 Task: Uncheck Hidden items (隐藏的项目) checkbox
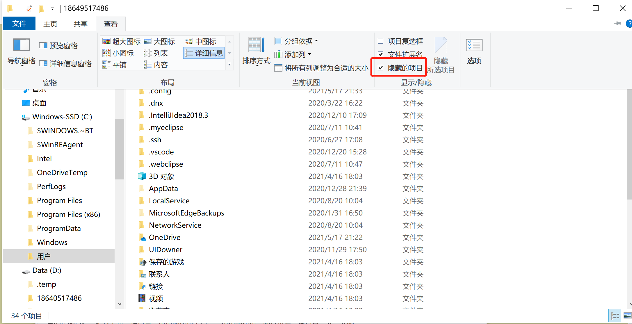click(x=380, y=68)
